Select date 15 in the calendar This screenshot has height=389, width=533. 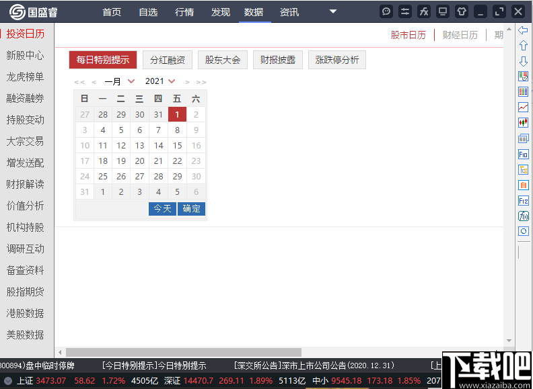pos(177,146)
